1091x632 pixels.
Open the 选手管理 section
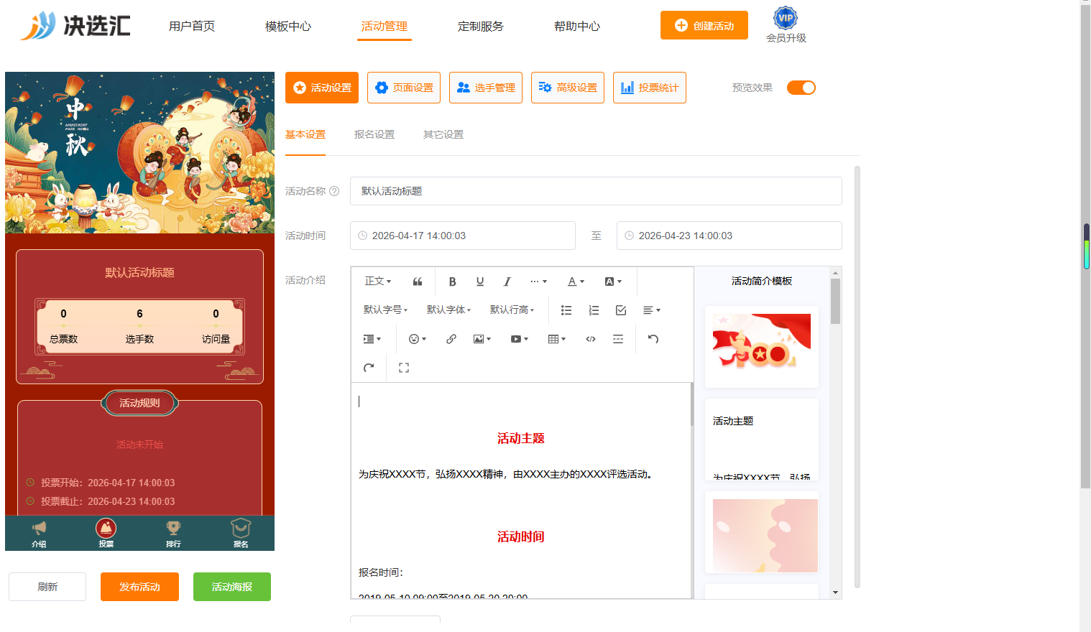click(x=486, y=88)
